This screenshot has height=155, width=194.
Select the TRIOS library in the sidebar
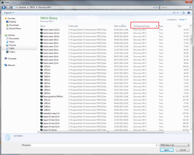(x=12, y=48)
